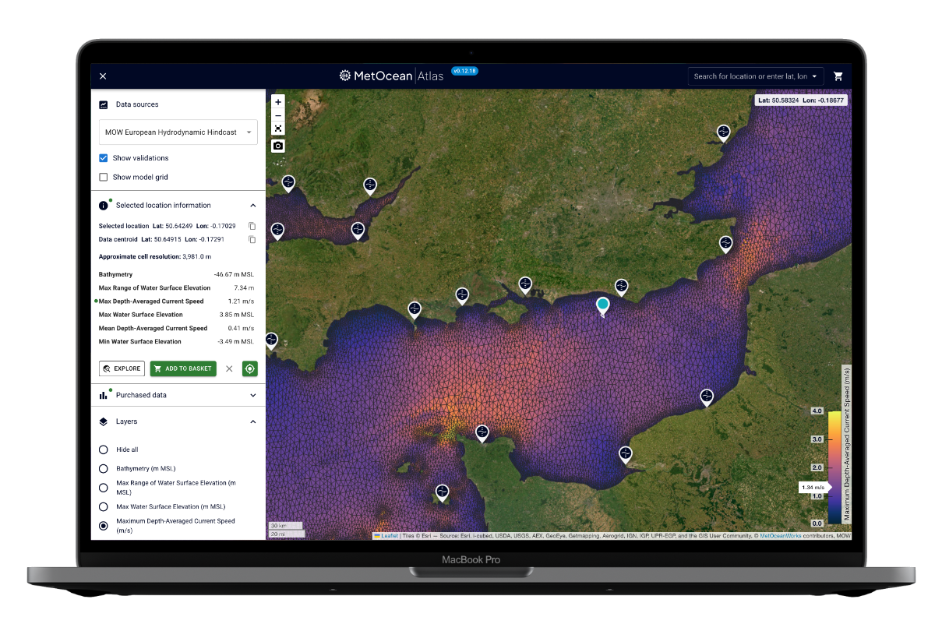Click the map zoom out minus button

278,115
